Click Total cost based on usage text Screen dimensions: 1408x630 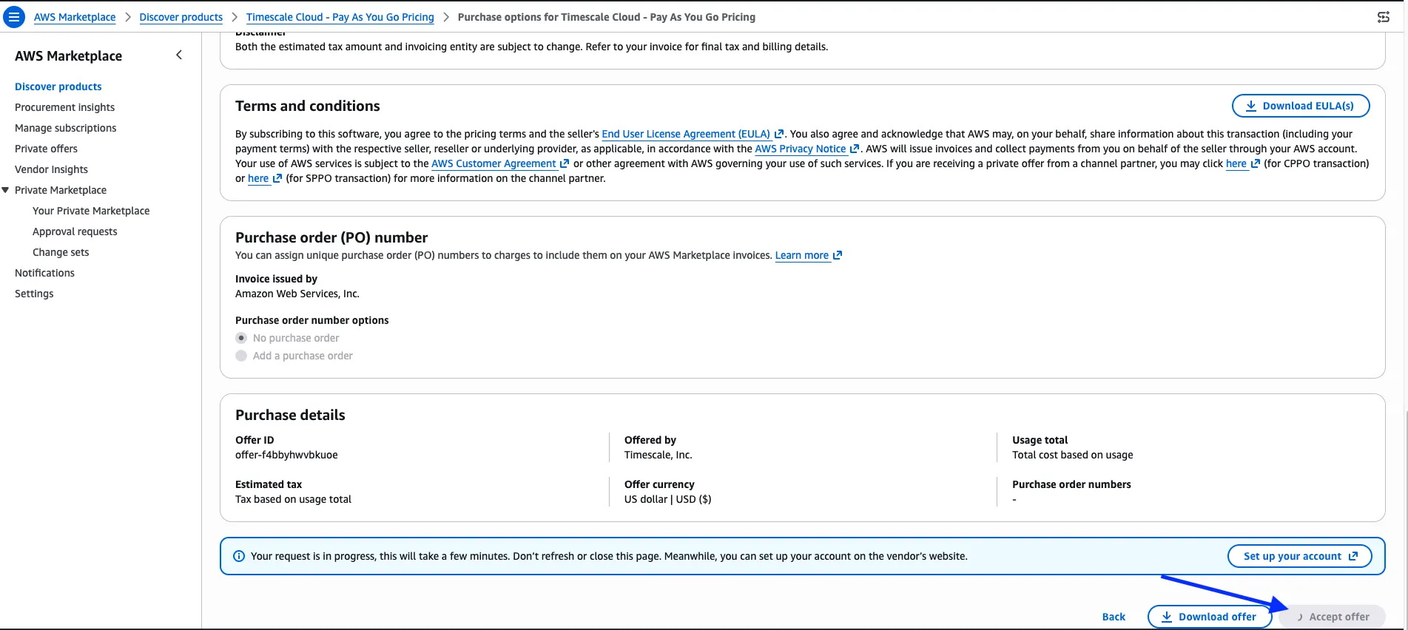tap(1073, 455)
